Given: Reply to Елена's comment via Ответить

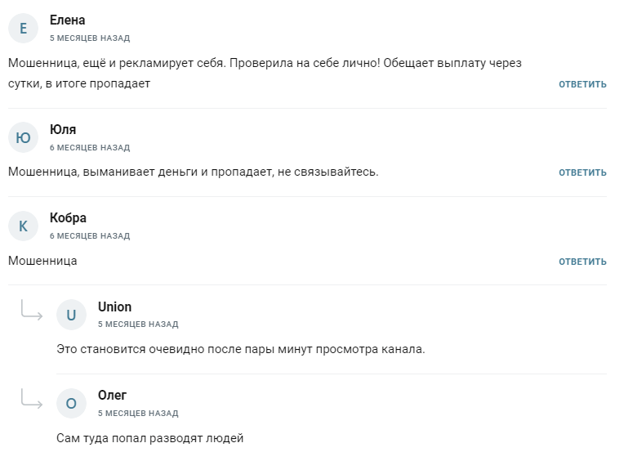Looking at the screenshot, I should coord(582,84).
